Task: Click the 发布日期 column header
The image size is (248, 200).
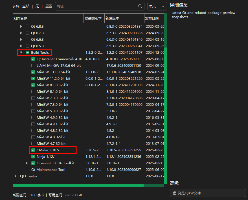Action: (154, 18)
